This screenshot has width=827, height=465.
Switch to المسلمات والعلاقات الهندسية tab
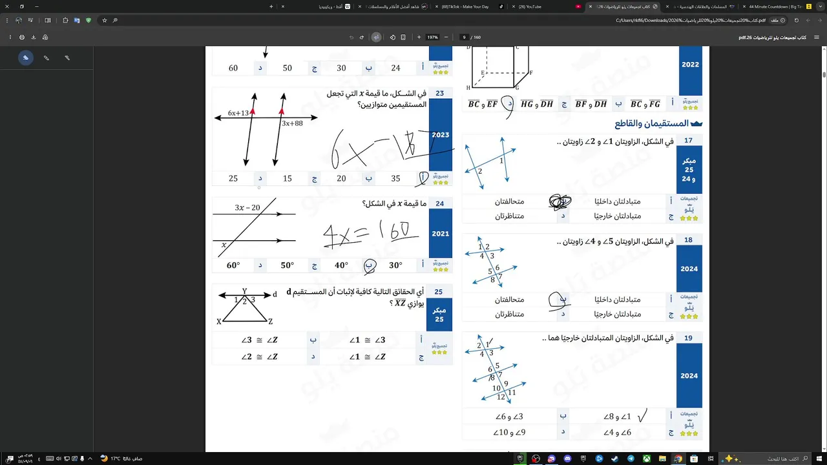[x=700, y=6]
